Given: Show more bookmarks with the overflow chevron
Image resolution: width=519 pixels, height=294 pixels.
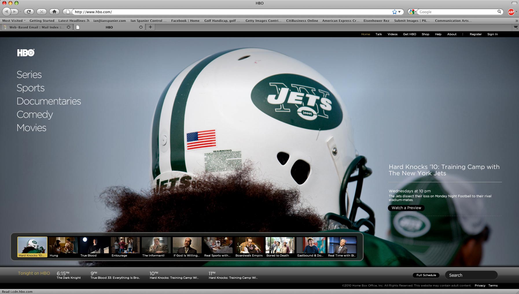Looking at the screenshot, I should point(516,21).
